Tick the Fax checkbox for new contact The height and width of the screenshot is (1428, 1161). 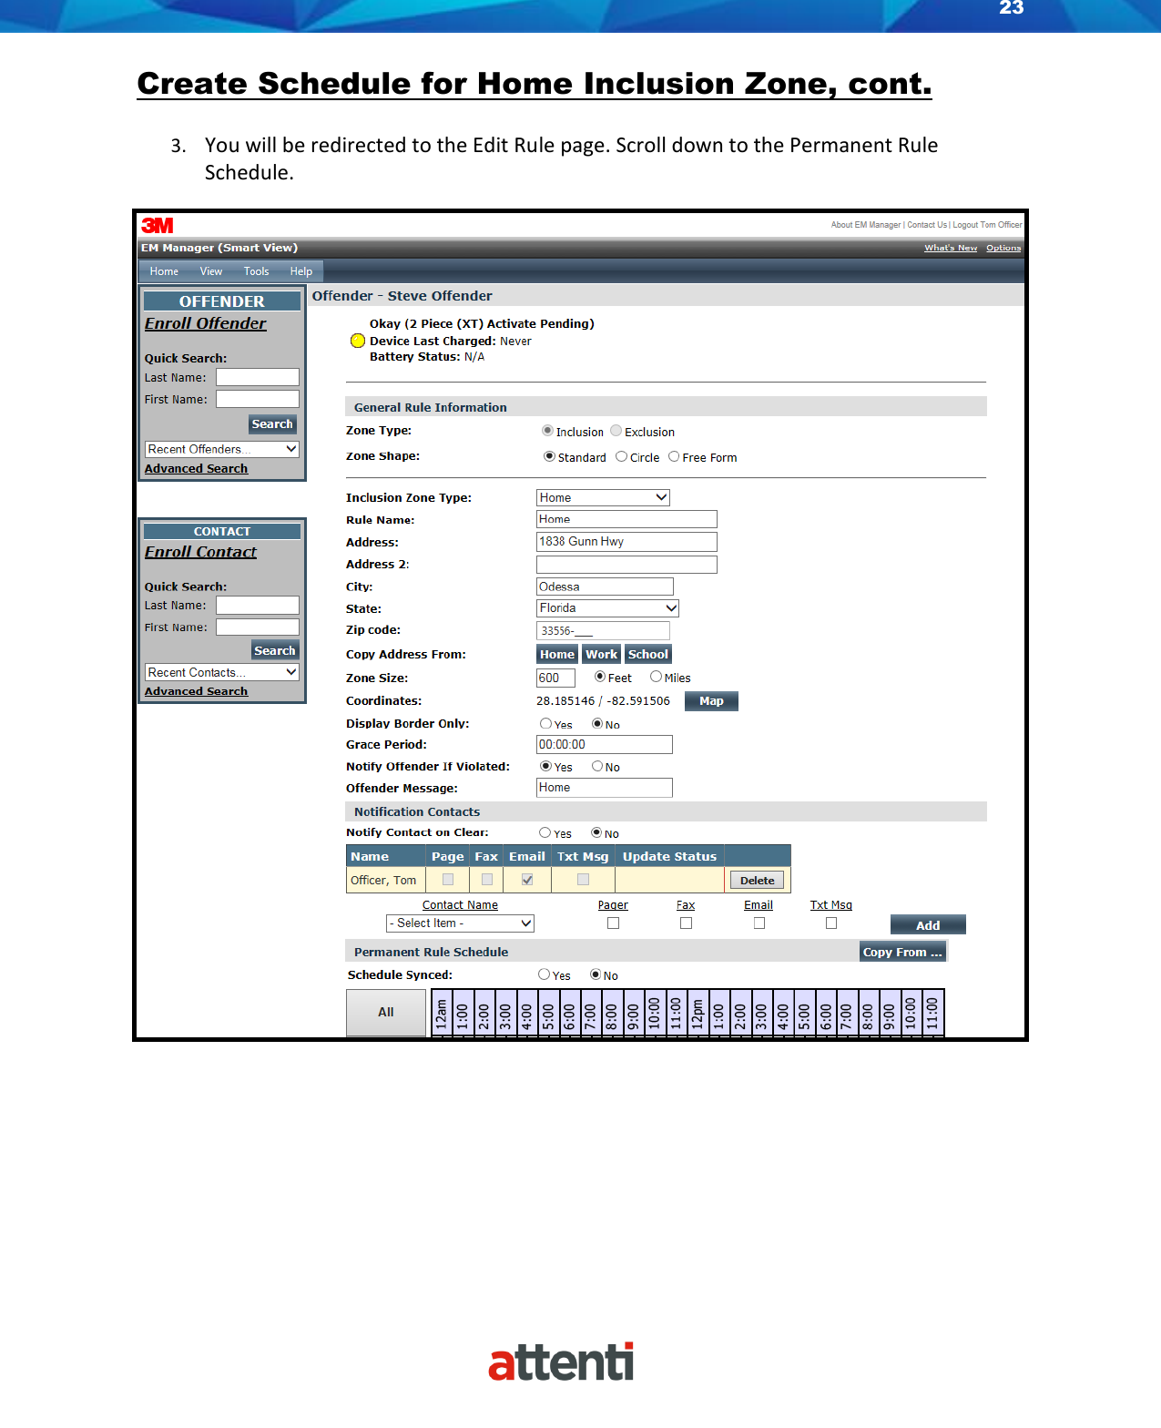(x=686, y=923)
